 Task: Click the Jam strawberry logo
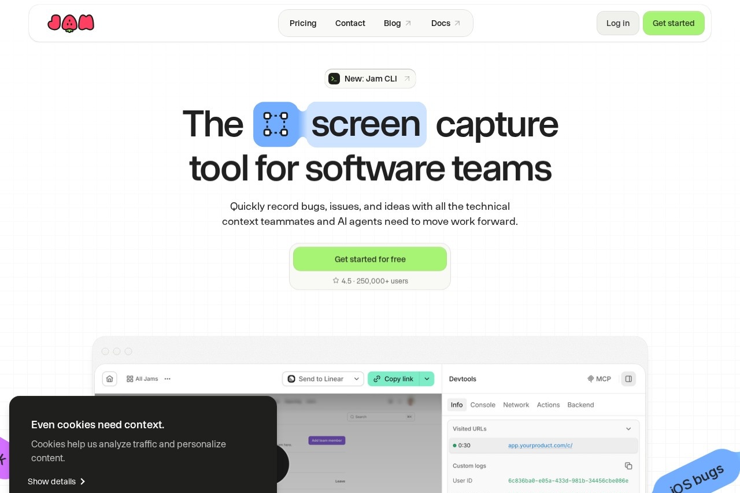[71, 23]
